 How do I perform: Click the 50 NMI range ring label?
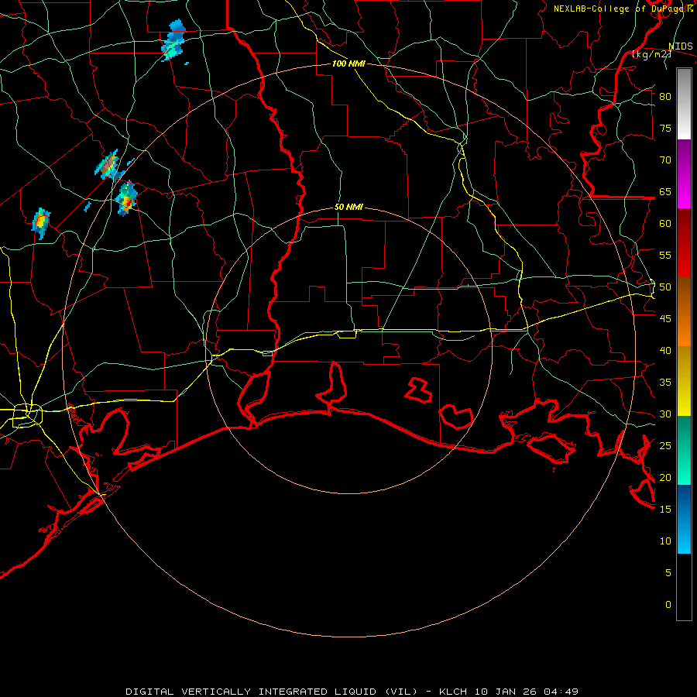[x=348, y=207]
